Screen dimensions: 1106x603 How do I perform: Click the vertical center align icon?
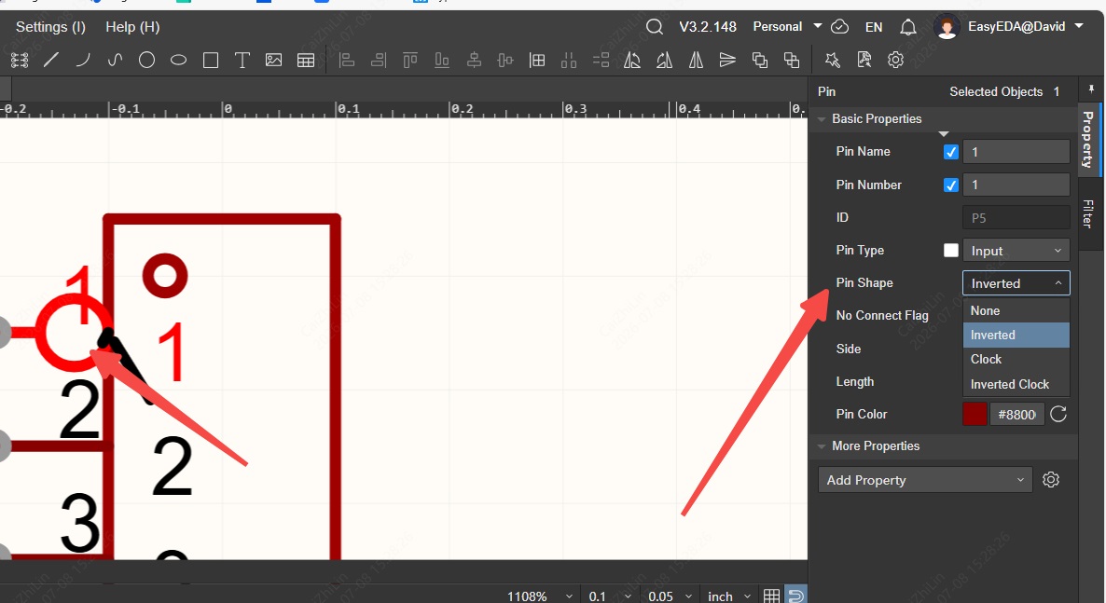click(505, 61)
